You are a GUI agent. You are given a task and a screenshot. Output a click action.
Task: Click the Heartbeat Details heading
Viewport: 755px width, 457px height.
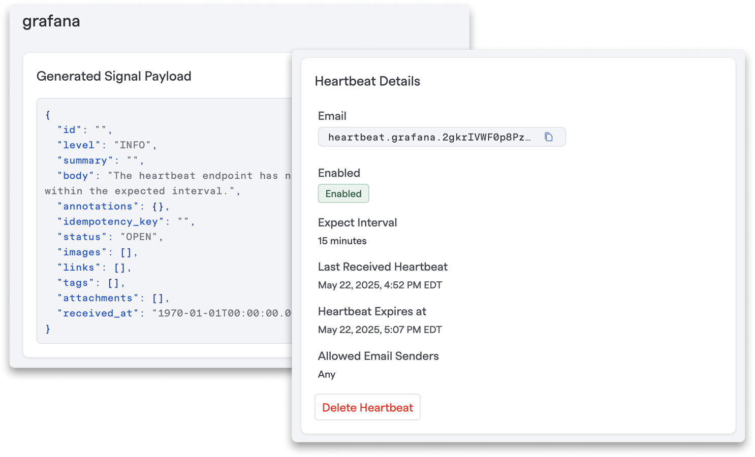coord(367,81)
